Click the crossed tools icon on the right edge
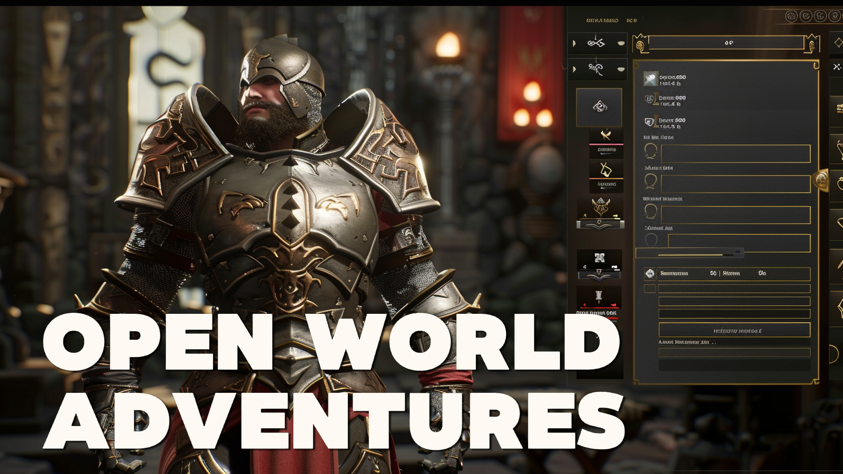 coord(837,67)
